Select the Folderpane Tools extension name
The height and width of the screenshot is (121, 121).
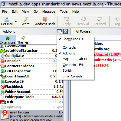(20, 97)
